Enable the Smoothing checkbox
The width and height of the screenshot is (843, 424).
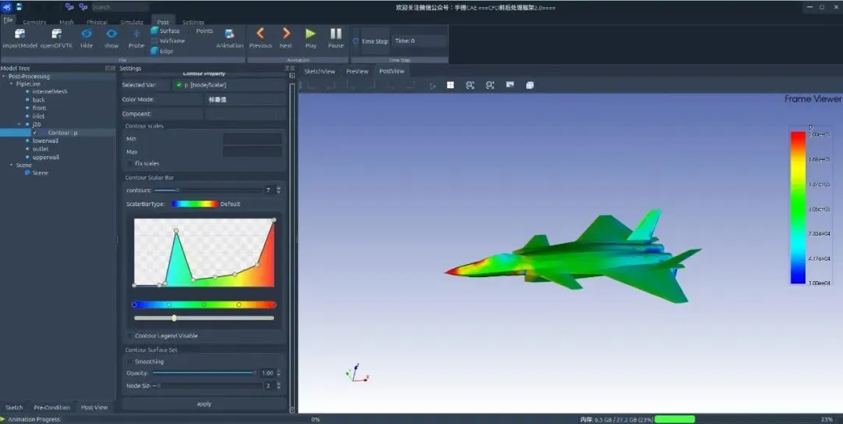pos(130,362)
